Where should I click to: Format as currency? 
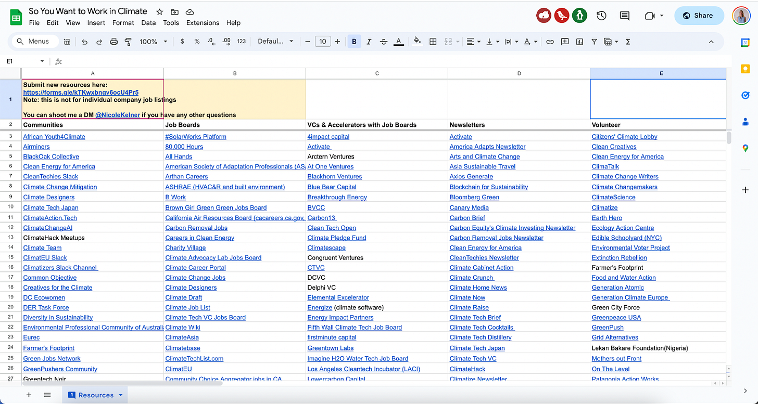[182, 42]
